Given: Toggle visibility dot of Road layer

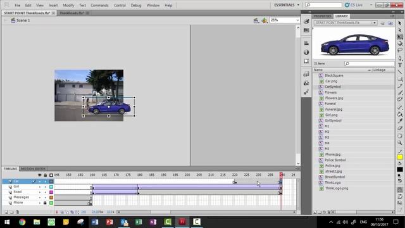Looking at the screenshot, I should tap(40, 193).
